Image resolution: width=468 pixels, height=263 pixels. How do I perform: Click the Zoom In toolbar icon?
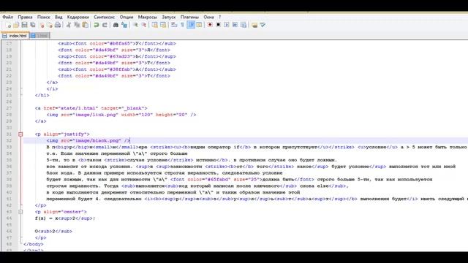coord(135,25)
